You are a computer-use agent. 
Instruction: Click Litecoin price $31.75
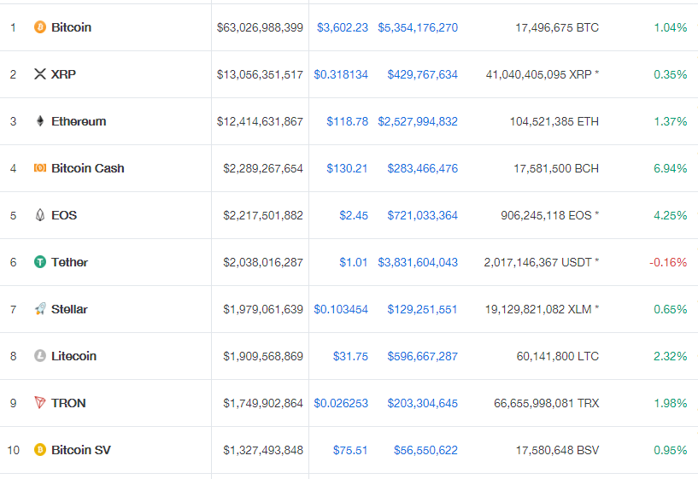pos(351,356)
